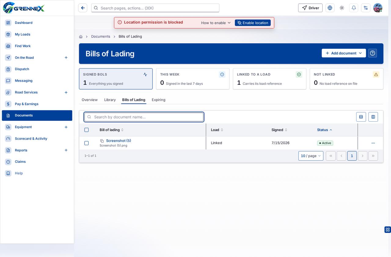
Task: Switch to Expiring tab
Action: [x=159, y=100]
